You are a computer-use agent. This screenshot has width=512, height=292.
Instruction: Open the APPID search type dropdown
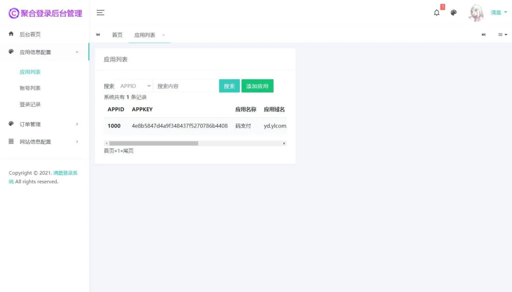135,86
